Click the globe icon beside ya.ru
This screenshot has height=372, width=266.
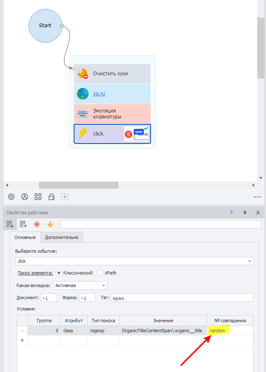(x=82, y=94)
